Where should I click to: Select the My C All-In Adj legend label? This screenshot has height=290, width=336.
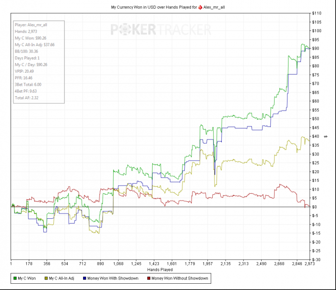[x=61, y=278]
